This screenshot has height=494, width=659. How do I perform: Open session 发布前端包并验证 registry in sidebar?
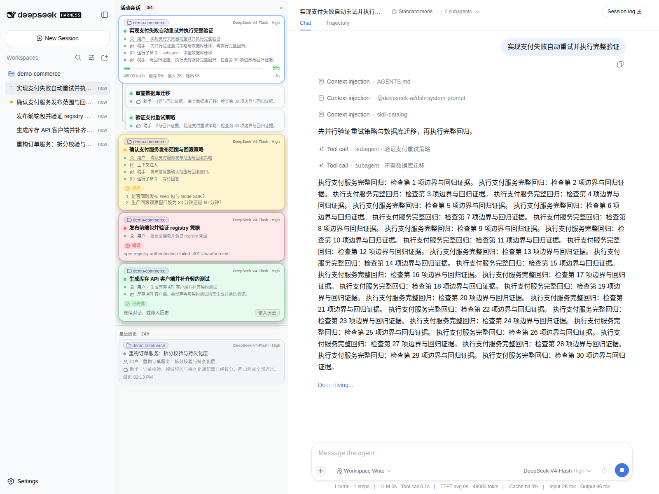coord(58,116)
